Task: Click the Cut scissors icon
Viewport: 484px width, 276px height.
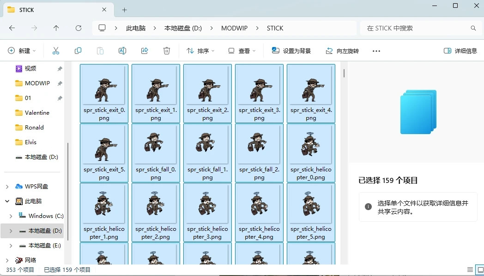Action: click(x=56, y=51)
